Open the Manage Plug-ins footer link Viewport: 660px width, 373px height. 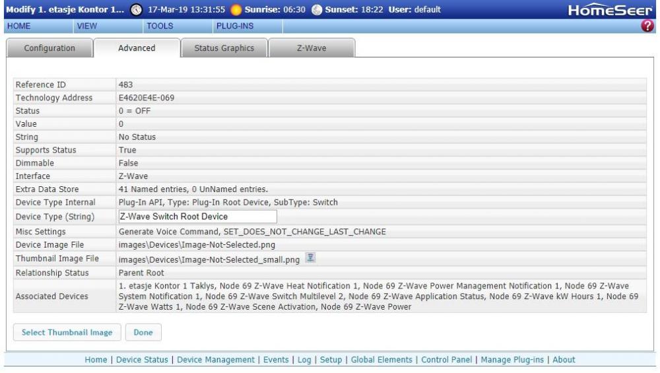pos(511,360)
